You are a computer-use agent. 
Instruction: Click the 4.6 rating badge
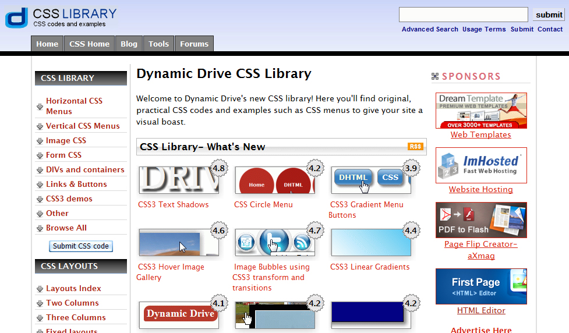coord(219,231)
